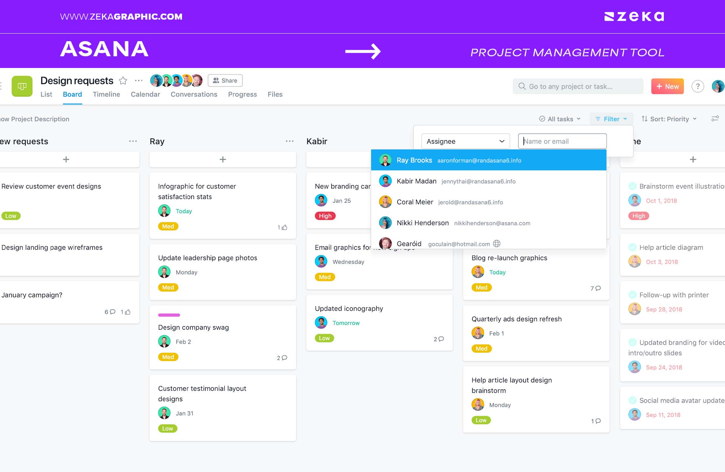This screenshot has width=725, height=472.
Task: Star the Design requests project
Action: (123, 80)
